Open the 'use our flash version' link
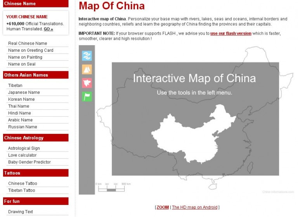This screenshot has width=298, height=217. pos(230,33)
